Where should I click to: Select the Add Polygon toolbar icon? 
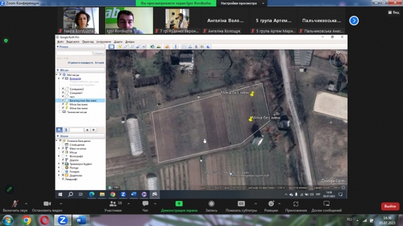pyautogui.click(x=126, y=46)
